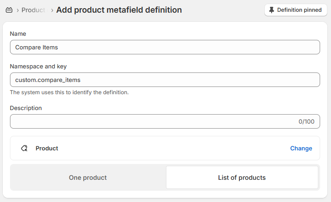Click the Product reference type icon
331x202 pixels.
click(24, 148)
